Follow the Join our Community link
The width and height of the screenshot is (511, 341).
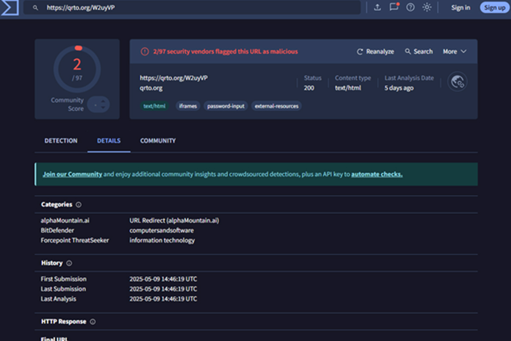click(x=72, y=174)
